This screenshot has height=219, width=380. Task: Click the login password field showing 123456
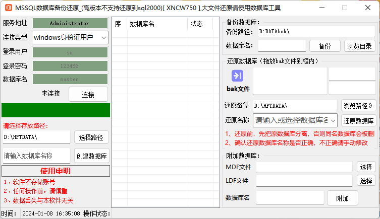[x=70, y=66]
